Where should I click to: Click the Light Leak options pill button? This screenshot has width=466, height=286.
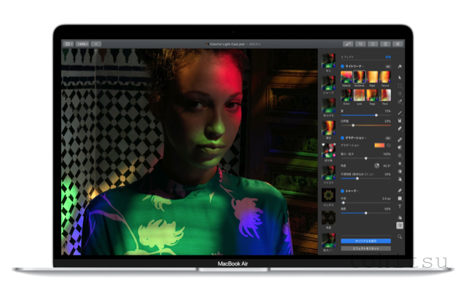(388, 66)
